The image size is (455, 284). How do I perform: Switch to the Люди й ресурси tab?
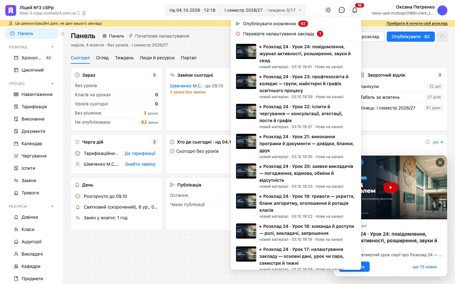pos(157,58)
